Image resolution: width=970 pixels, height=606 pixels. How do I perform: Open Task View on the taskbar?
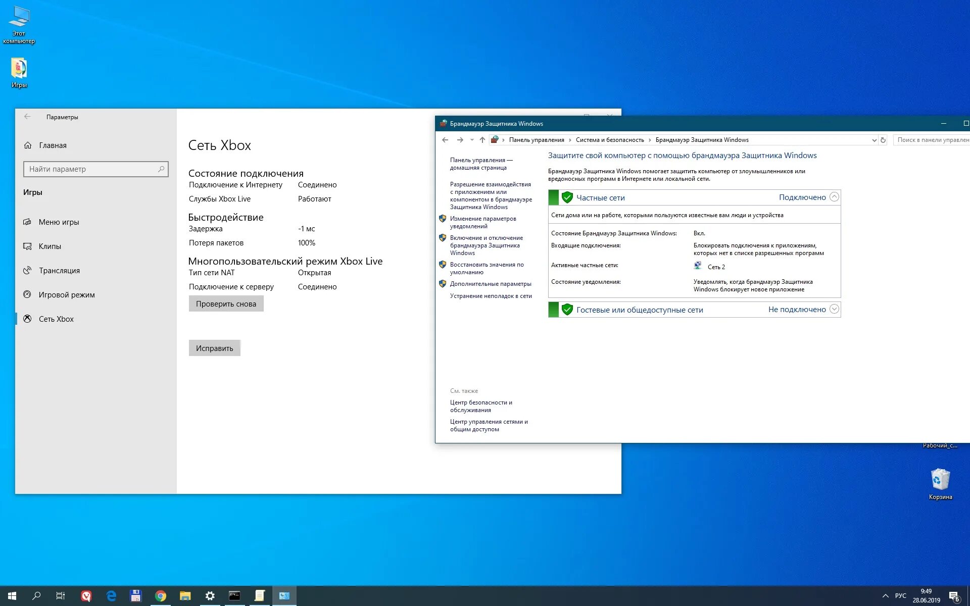(x=61, y=596)
